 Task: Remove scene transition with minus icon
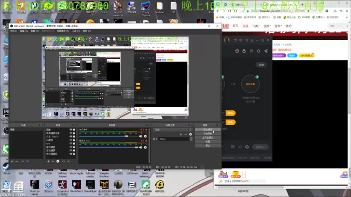click(186, 134)
